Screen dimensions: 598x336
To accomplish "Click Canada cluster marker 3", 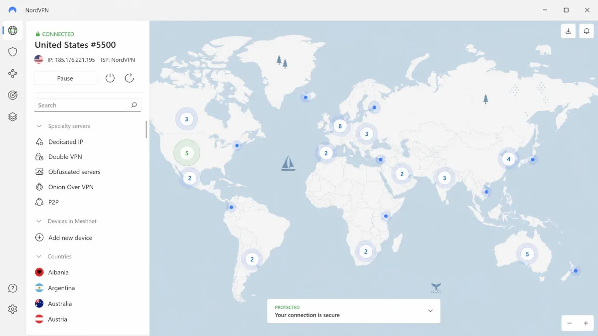I will coord(186,119).
